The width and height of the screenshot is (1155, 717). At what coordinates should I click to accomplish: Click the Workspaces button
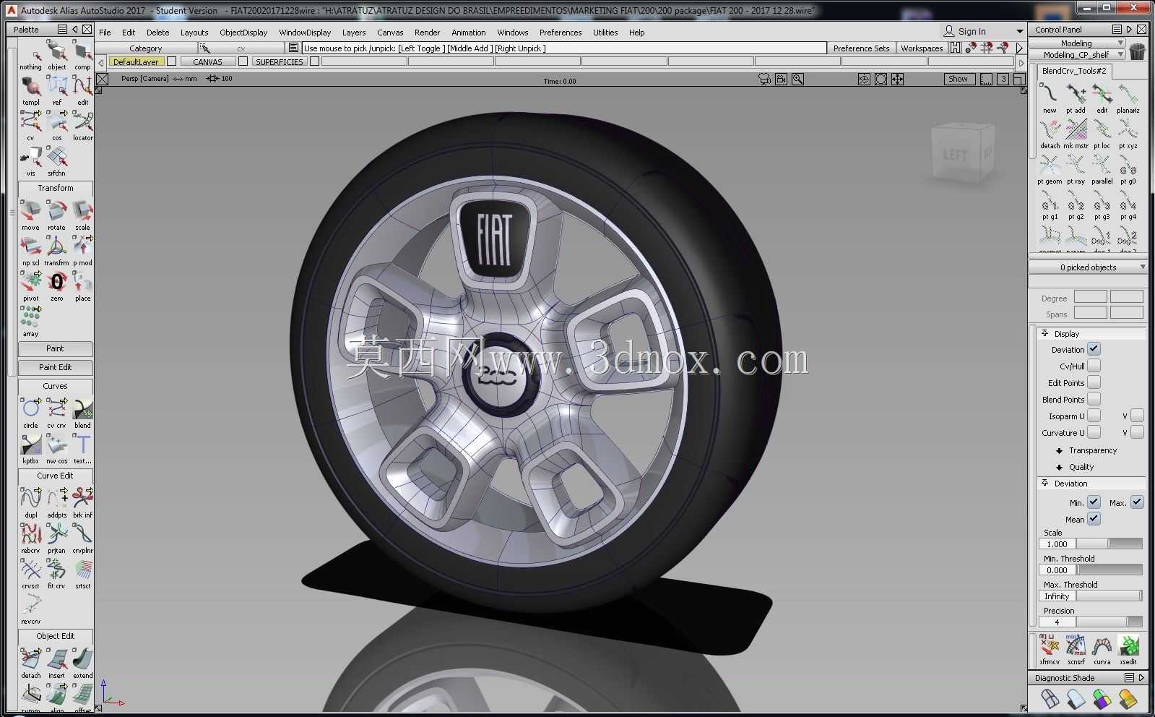[922, 48]
